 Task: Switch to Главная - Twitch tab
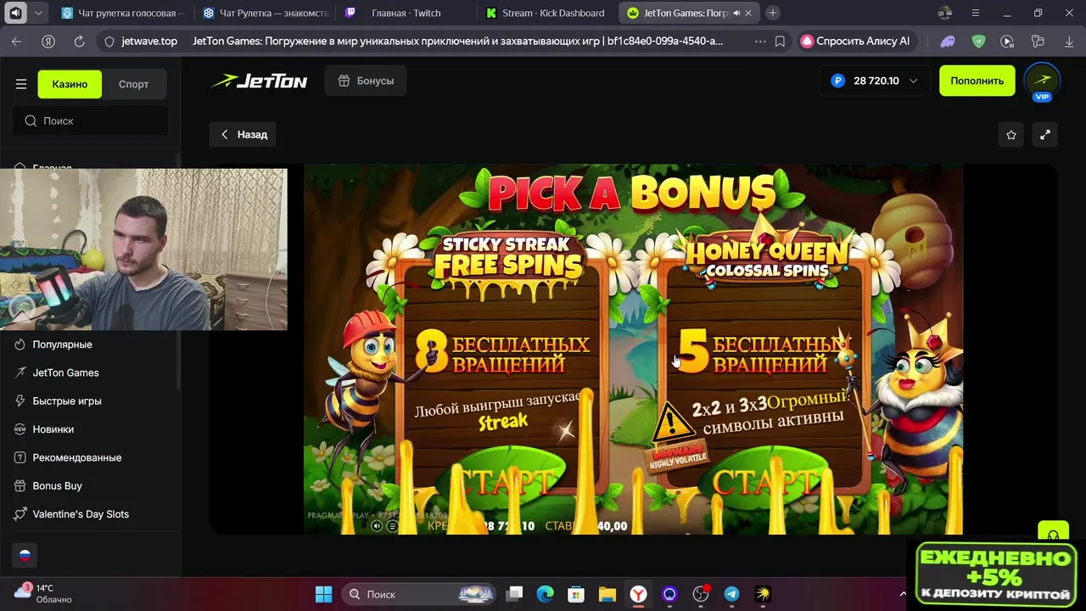(406, 13)
